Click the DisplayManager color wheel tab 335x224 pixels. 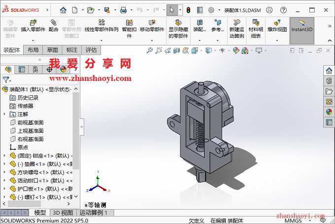point(63,70)
